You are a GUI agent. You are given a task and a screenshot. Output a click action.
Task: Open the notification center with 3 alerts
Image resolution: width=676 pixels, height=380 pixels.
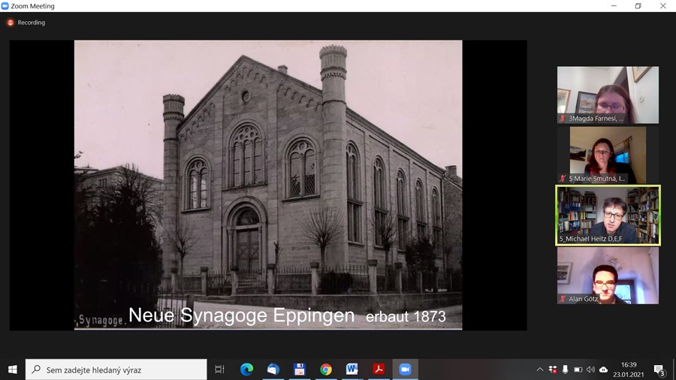point(659,369)
